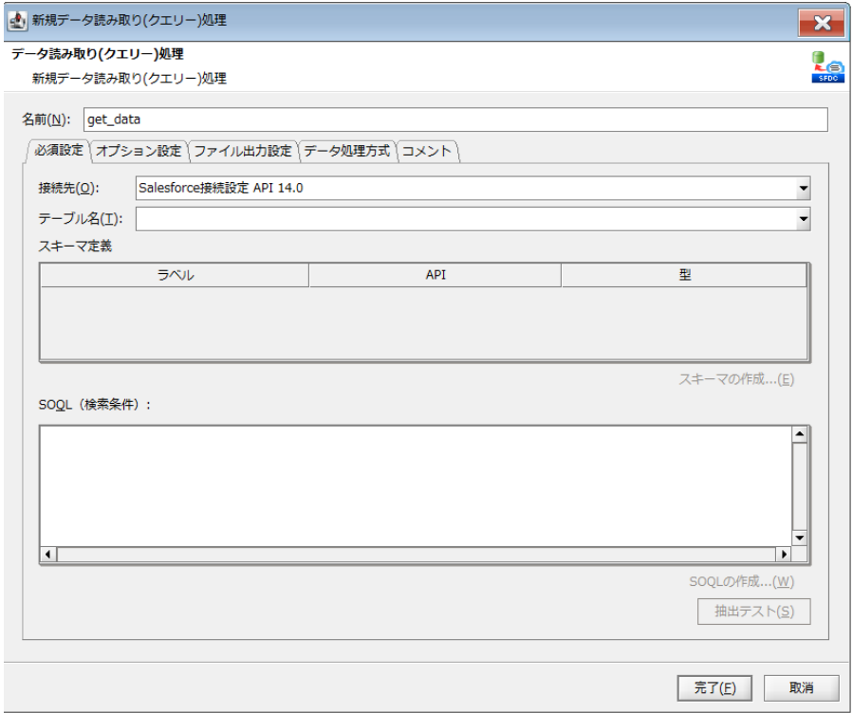The height and width of the screenshot is (713, 853).
Task: Open the 接続先 (connection) dropdown
Action: coord(803,189)
